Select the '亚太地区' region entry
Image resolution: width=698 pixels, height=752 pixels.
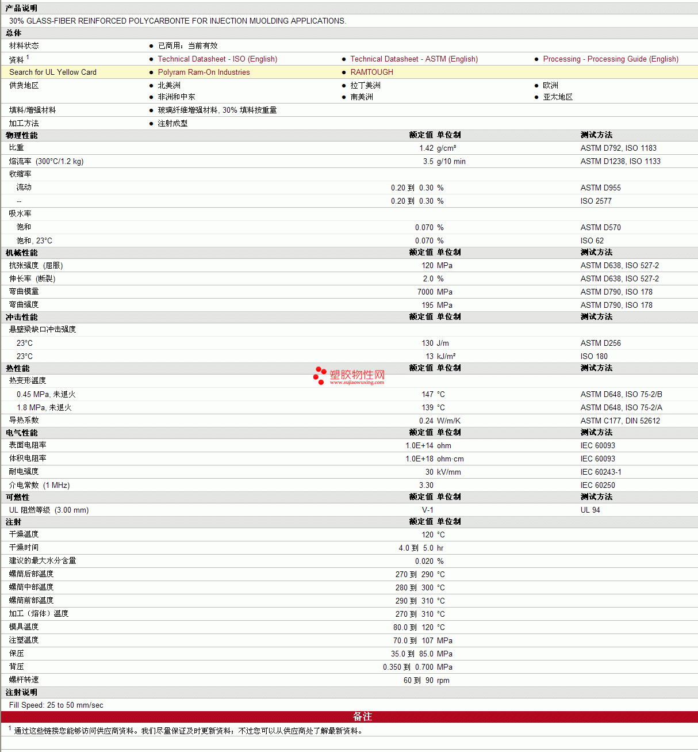tap(558, 97)
